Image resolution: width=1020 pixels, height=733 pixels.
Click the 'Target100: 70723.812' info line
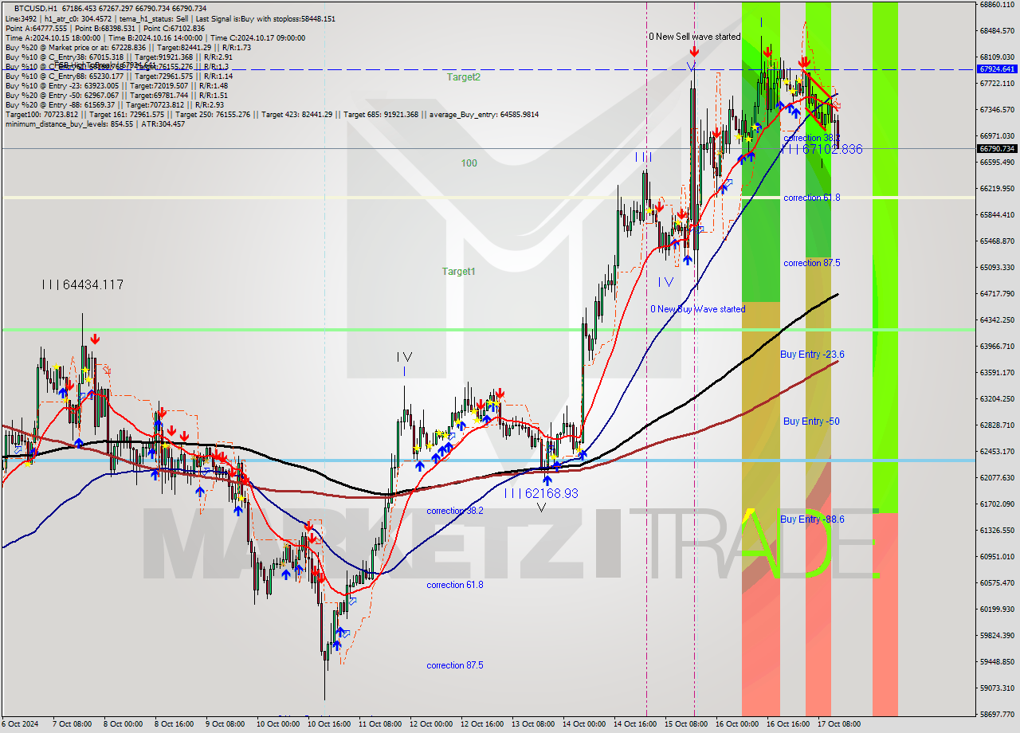point(272,115)
